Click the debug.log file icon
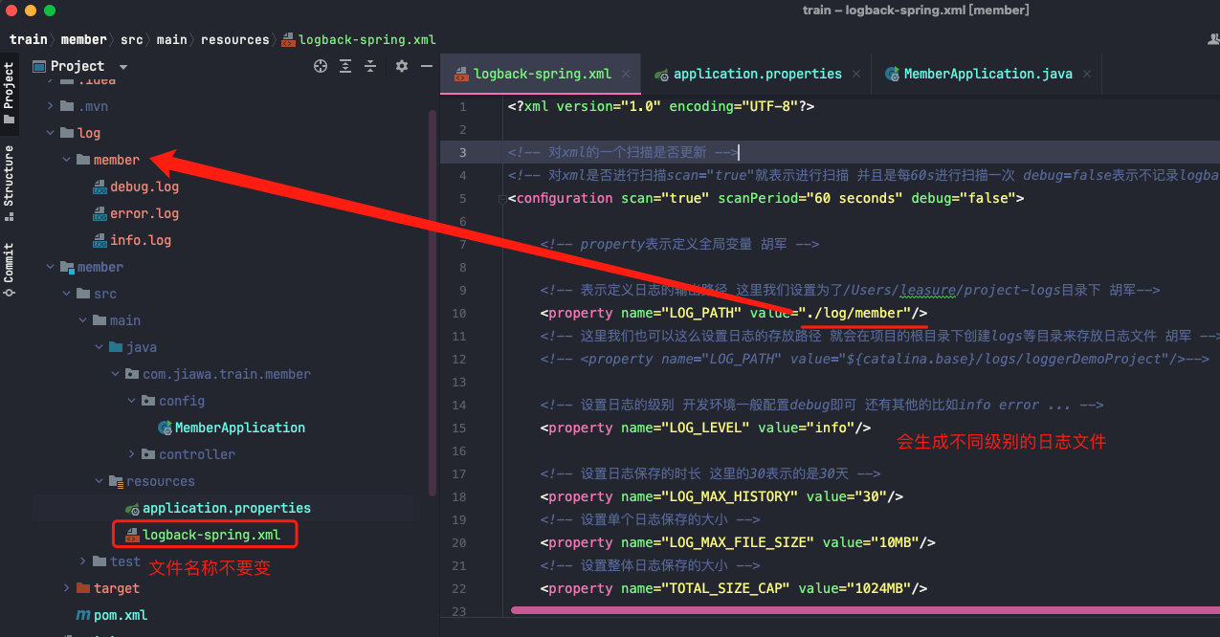The height and width of the screenshot is (637, 1220). (100, 187)
